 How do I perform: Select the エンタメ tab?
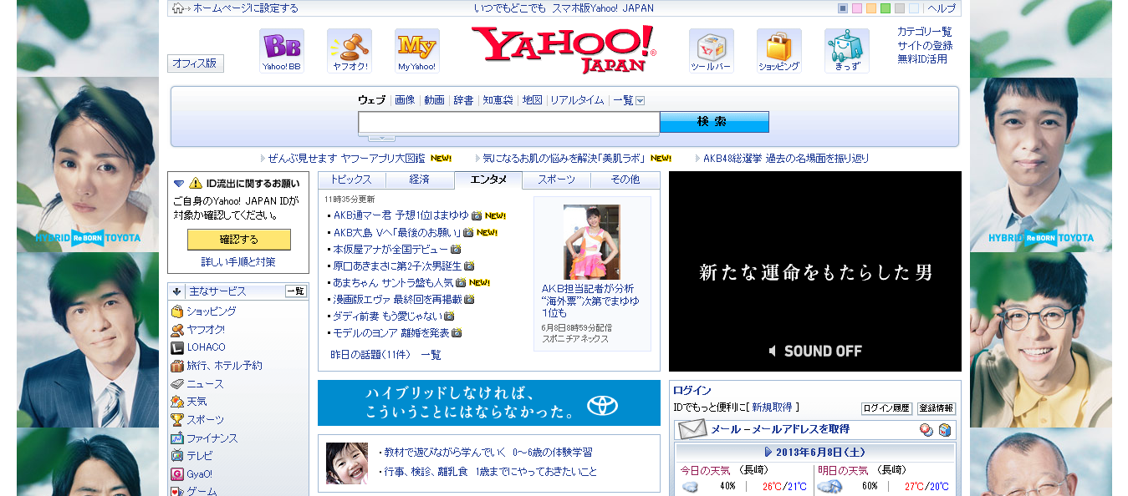[488, 180]
